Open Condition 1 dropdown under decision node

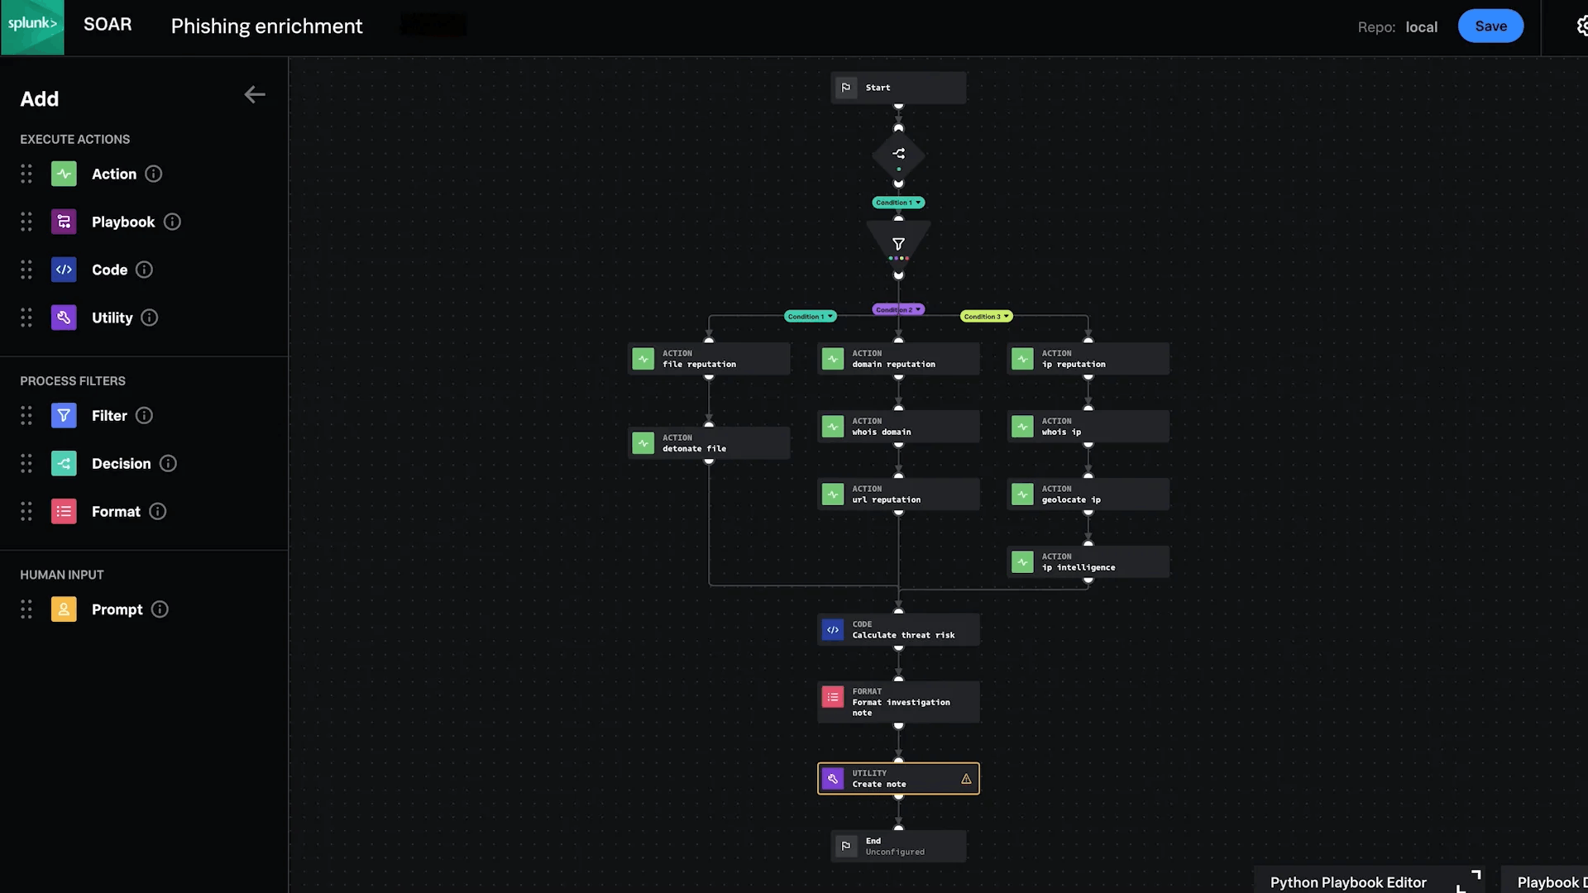click(x=898, y=203)
